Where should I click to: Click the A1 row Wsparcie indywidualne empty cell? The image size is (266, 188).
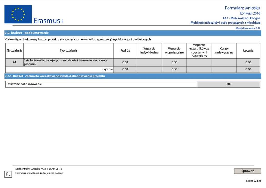149,62
